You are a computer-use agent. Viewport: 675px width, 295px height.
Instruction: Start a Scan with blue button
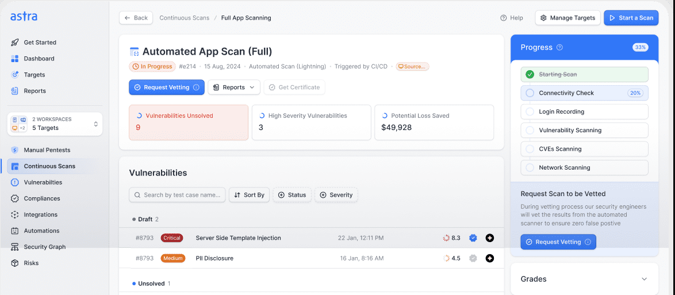point(631,18)
